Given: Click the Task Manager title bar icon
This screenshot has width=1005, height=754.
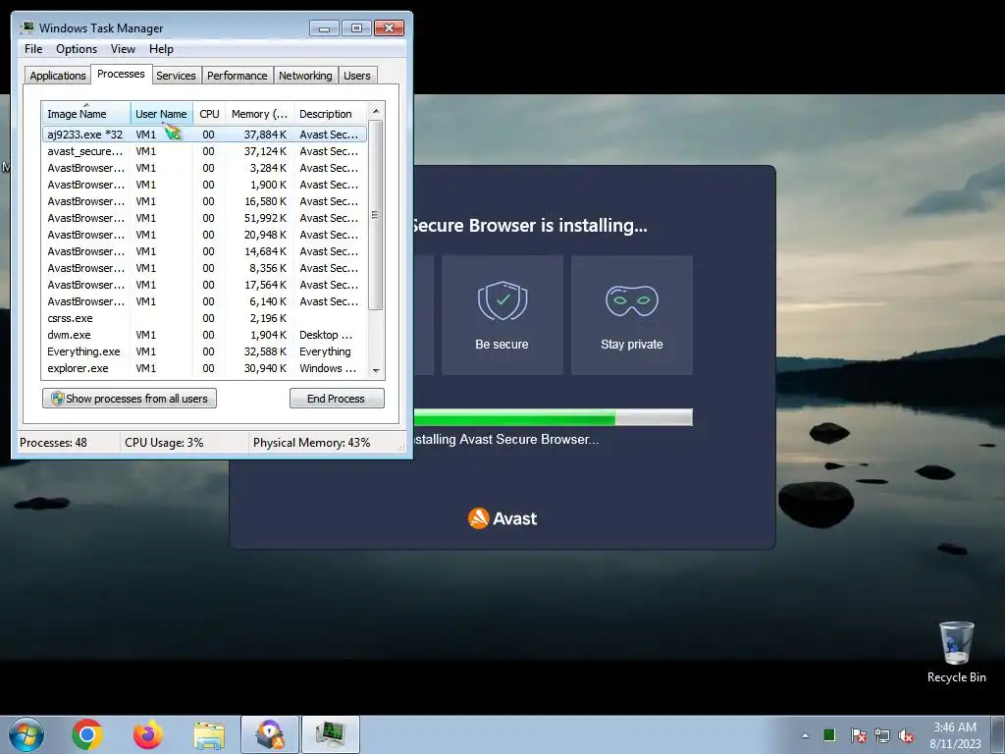Looking at the screenshot, I should click(27, 27).
